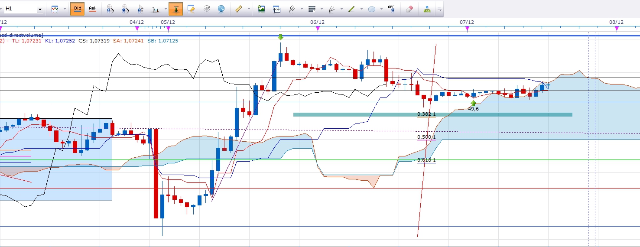Toggle the Bid price line
The width and height of the screenshot is (640, 247).
pos(77,9)
